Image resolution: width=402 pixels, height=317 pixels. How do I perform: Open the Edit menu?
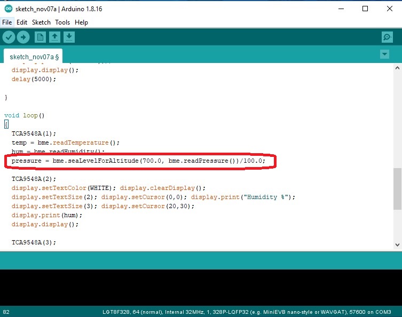tap(22, 22)
